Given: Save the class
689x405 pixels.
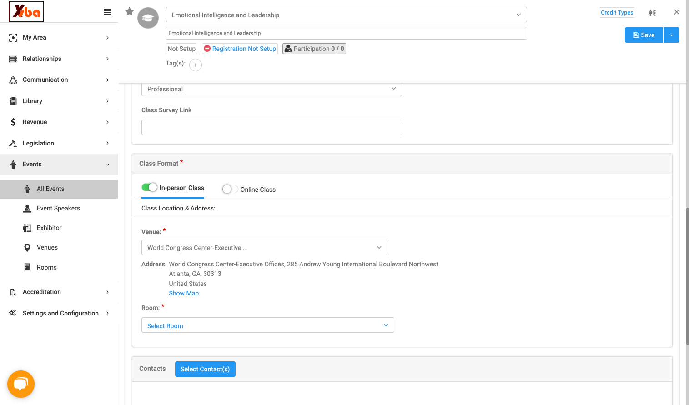Looking at the screenshot, I should tap(644, 35).
